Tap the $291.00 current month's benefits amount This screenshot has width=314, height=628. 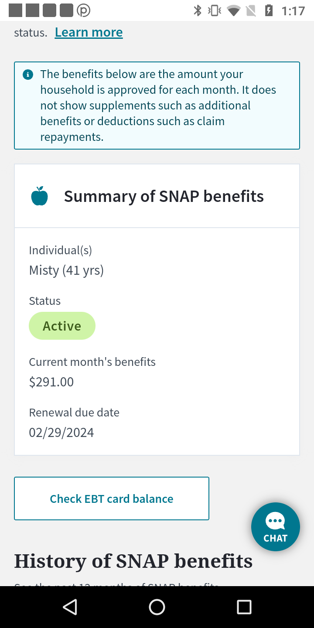coord(51,382)
